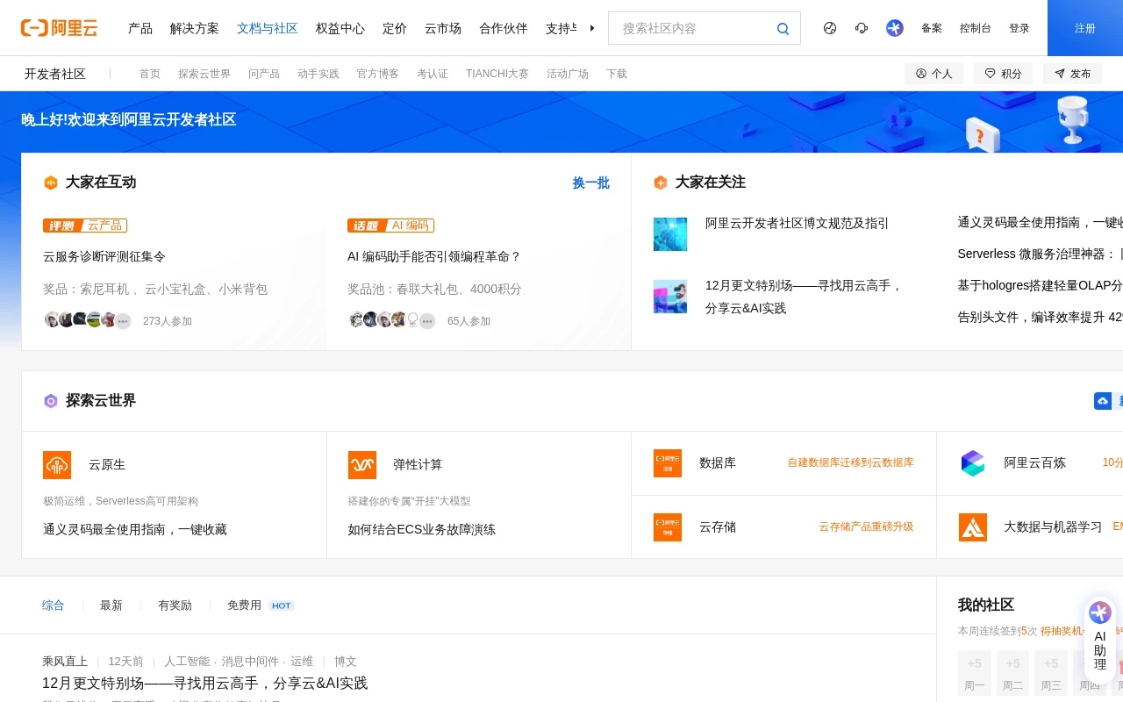The height and width of the screenshot is (702, 1123).
Task: Click the community search input field
Action: coord(693,28)
